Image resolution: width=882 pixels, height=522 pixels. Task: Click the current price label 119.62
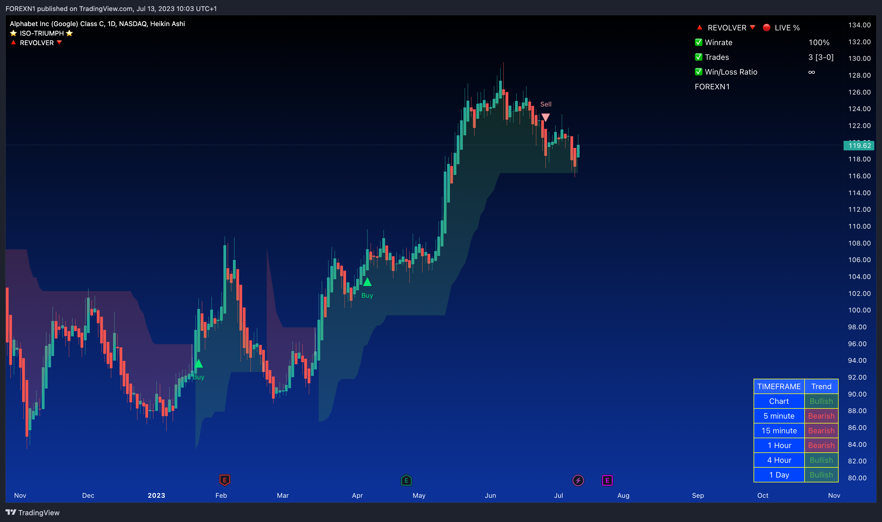(x=859, y=146)
